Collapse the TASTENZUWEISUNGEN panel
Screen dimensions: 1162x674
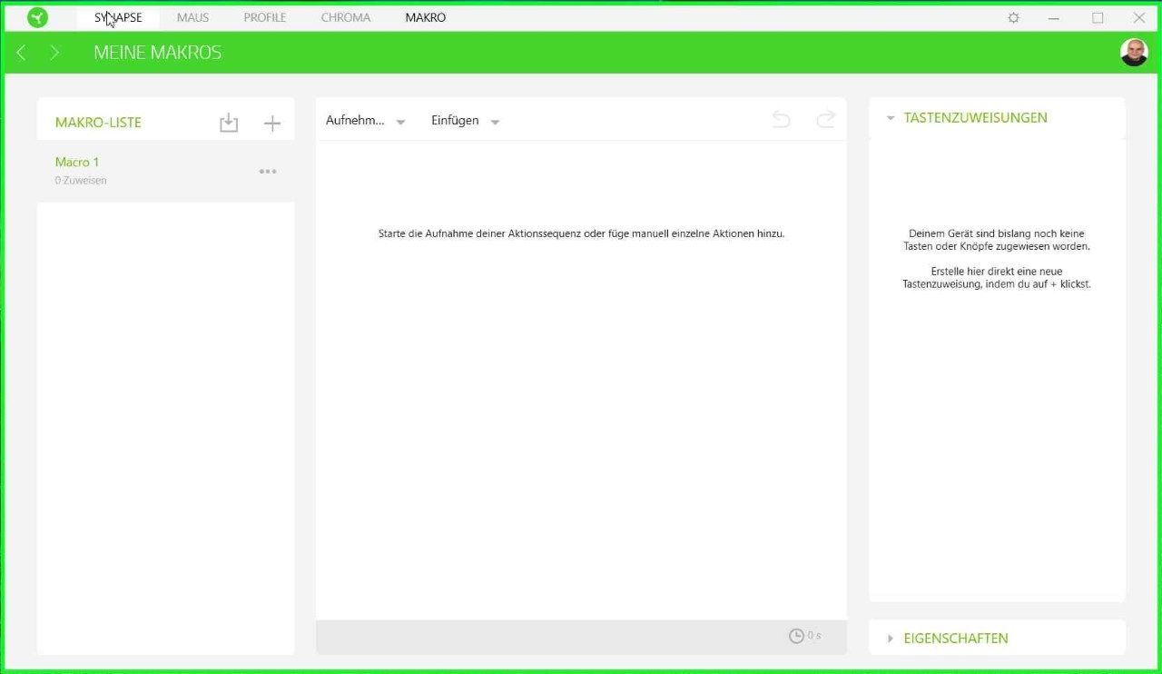coord(891,118)
